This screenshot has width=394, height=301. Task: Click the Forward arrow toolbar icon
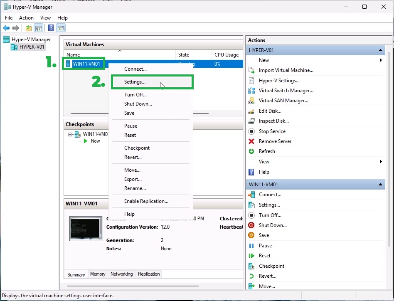[15, 28]
